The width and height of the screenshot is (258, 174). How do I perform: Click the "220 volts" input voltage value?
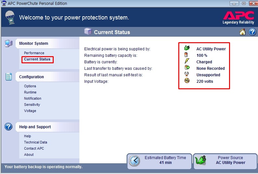[x=205, y=81]
